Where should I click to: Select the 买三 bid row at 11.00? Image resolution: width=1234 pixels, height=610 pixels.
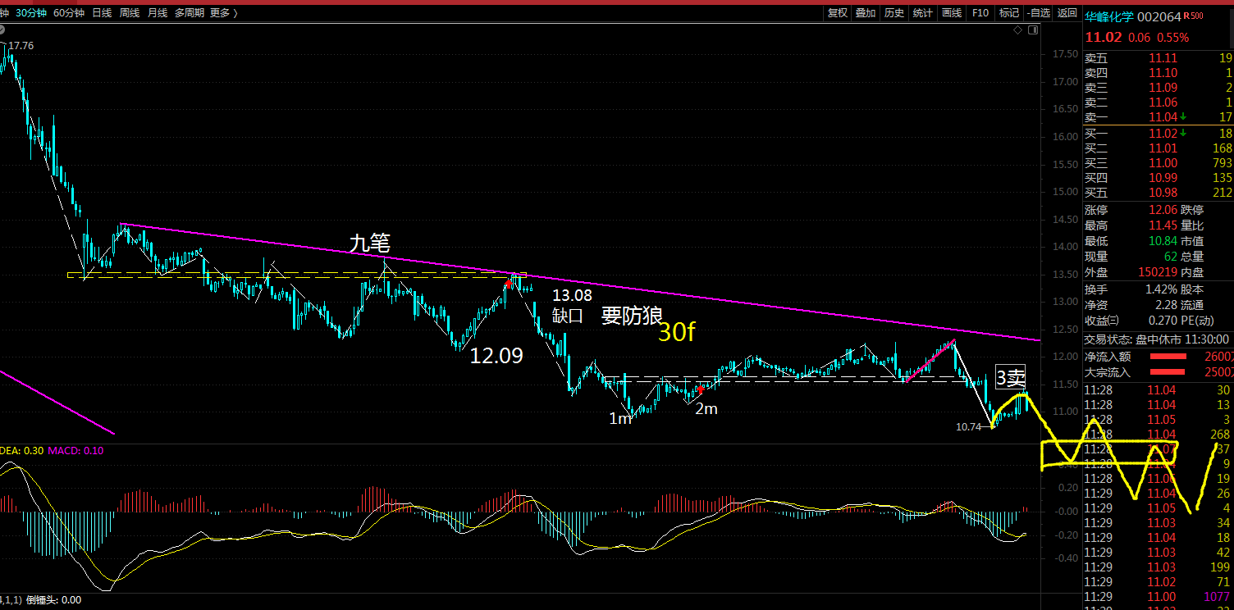1159,163
